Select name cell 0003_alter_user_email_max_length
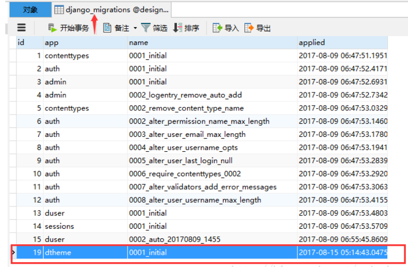 click(x=212, y=134)
